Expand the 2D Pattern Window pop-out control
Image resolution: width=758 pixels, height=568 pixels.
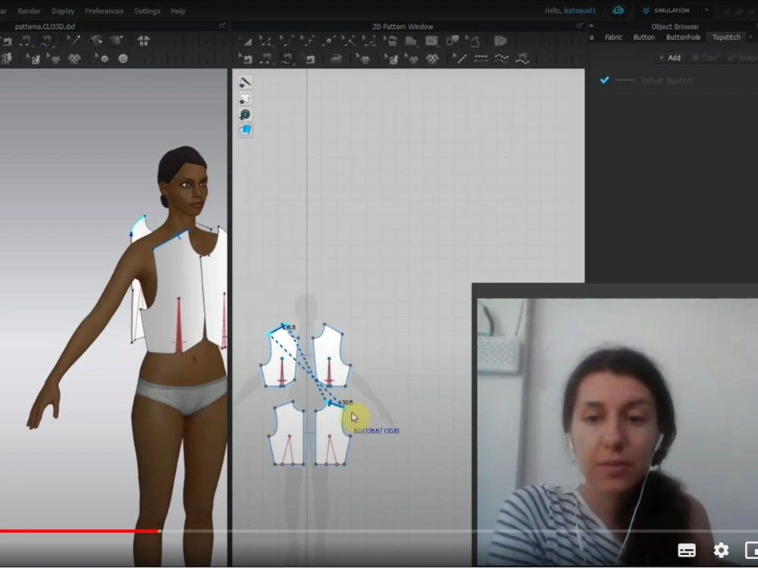point(580,26)
